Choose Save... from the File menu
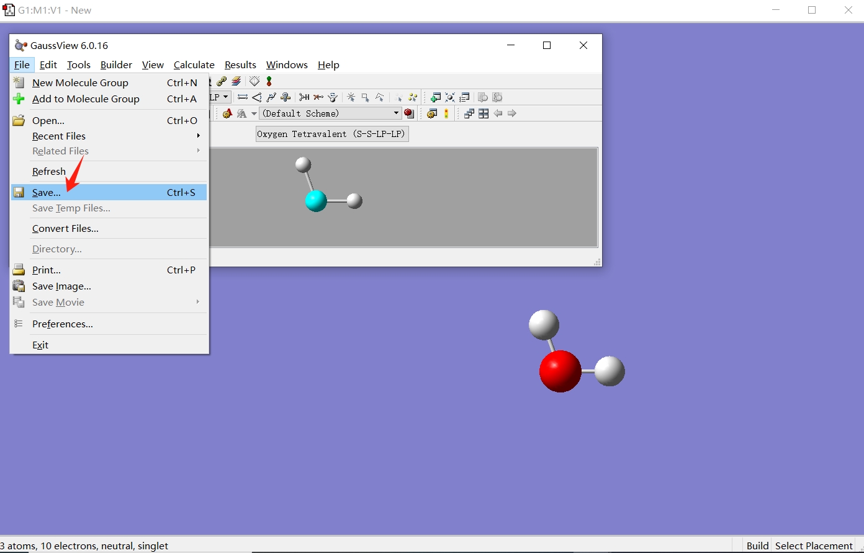Viewport: 864px width, 553px height. [x=109, y=192]
